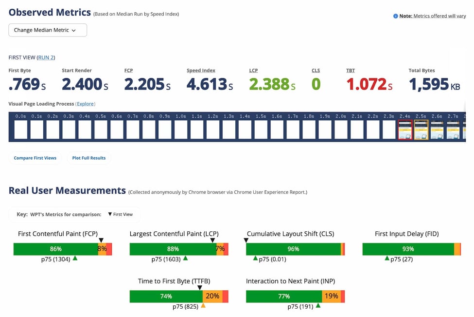Screen dimensions: 474x317
Task: Open the Change Median Metric dropdown
Action: [47, 30]
